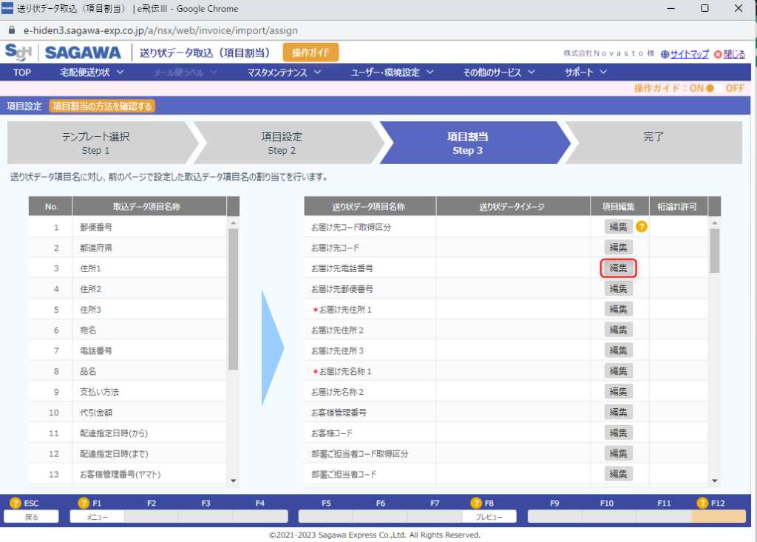Open the その他のサービス dropdown menu

pyautogui.click(x=499, y=72)
